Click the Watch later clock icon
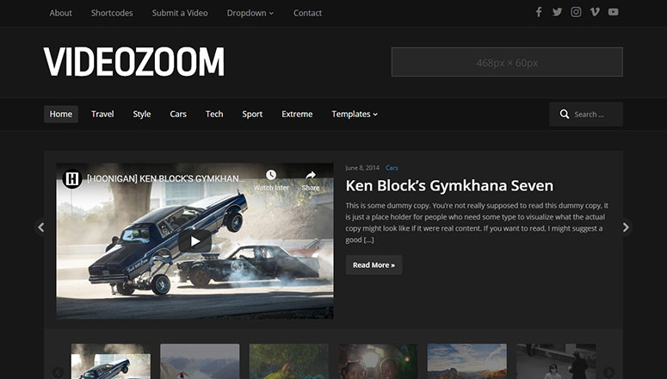Screen dimensions: 667x379 pyautogui.click(x=271, y=175)
